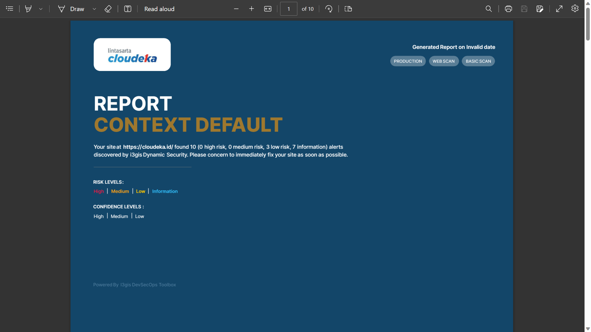This screenshot has height=332, width=591.
Task: Expand the highlight color options dropdown
Action: click(x=41, y=9)
